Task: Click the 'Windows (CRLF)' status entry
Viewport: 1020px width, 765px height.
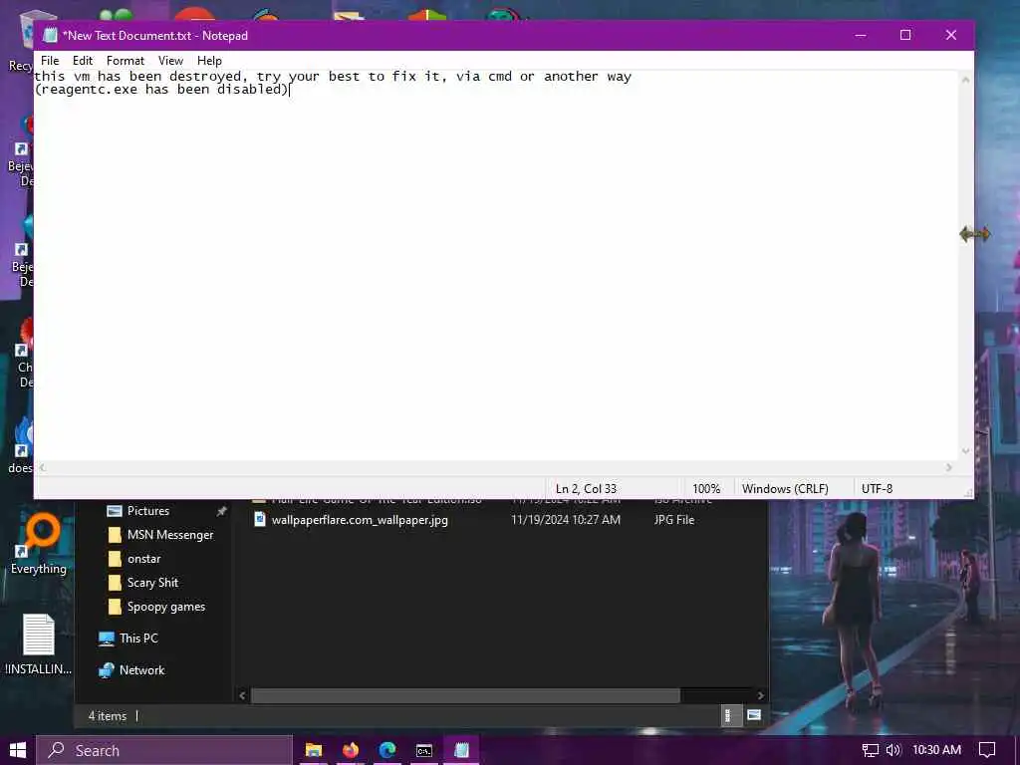Action: click(x=785, y=488)
